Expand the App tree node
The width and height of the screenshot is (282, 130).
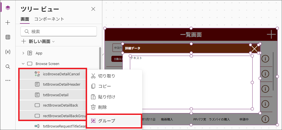24,53
